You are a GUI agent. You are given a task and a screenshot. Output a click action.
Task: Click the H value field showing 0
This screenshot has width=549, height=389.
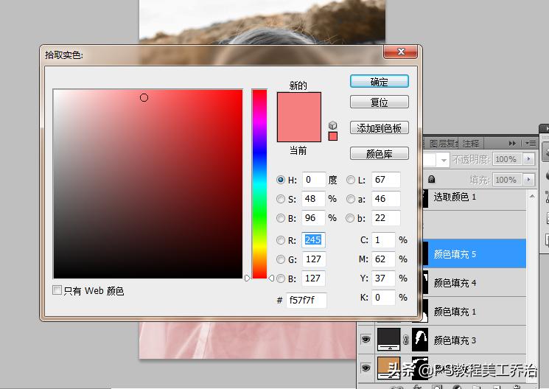tap(314, 180)
